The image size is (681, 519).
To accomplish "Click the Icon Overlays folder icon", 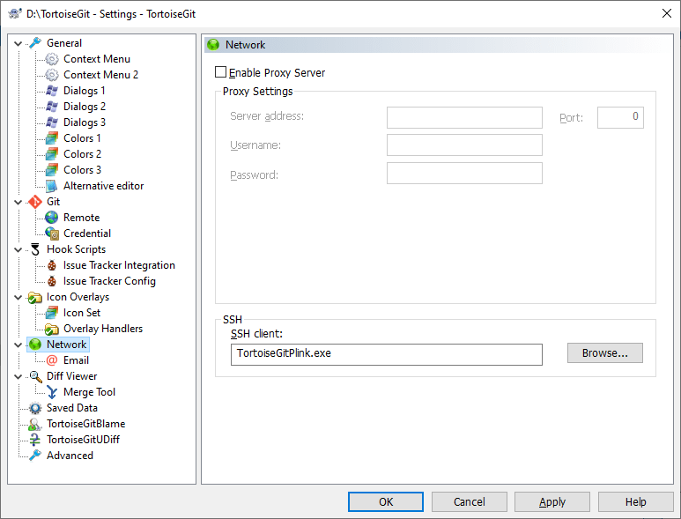I will pos(34,298).
